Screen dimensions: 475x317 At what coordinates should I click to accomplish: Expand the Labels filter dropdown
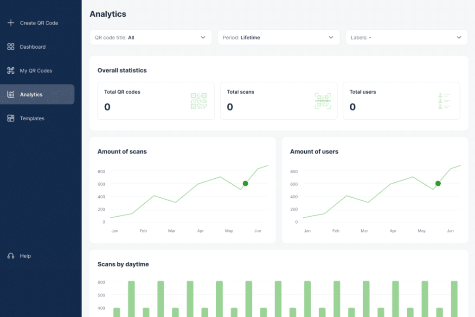click(x=406, y=37)
